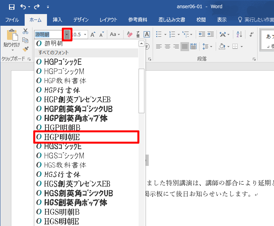
Task: Click the font list scrollbar thumb
Action: (x=141, y=91)
